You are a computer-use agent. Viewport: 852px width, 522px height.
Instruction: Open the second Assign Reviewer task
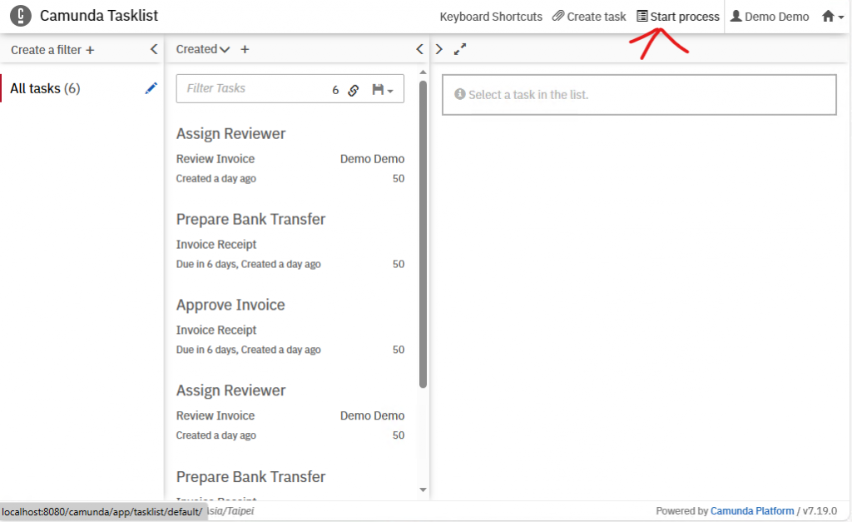(x=290, y=412)
